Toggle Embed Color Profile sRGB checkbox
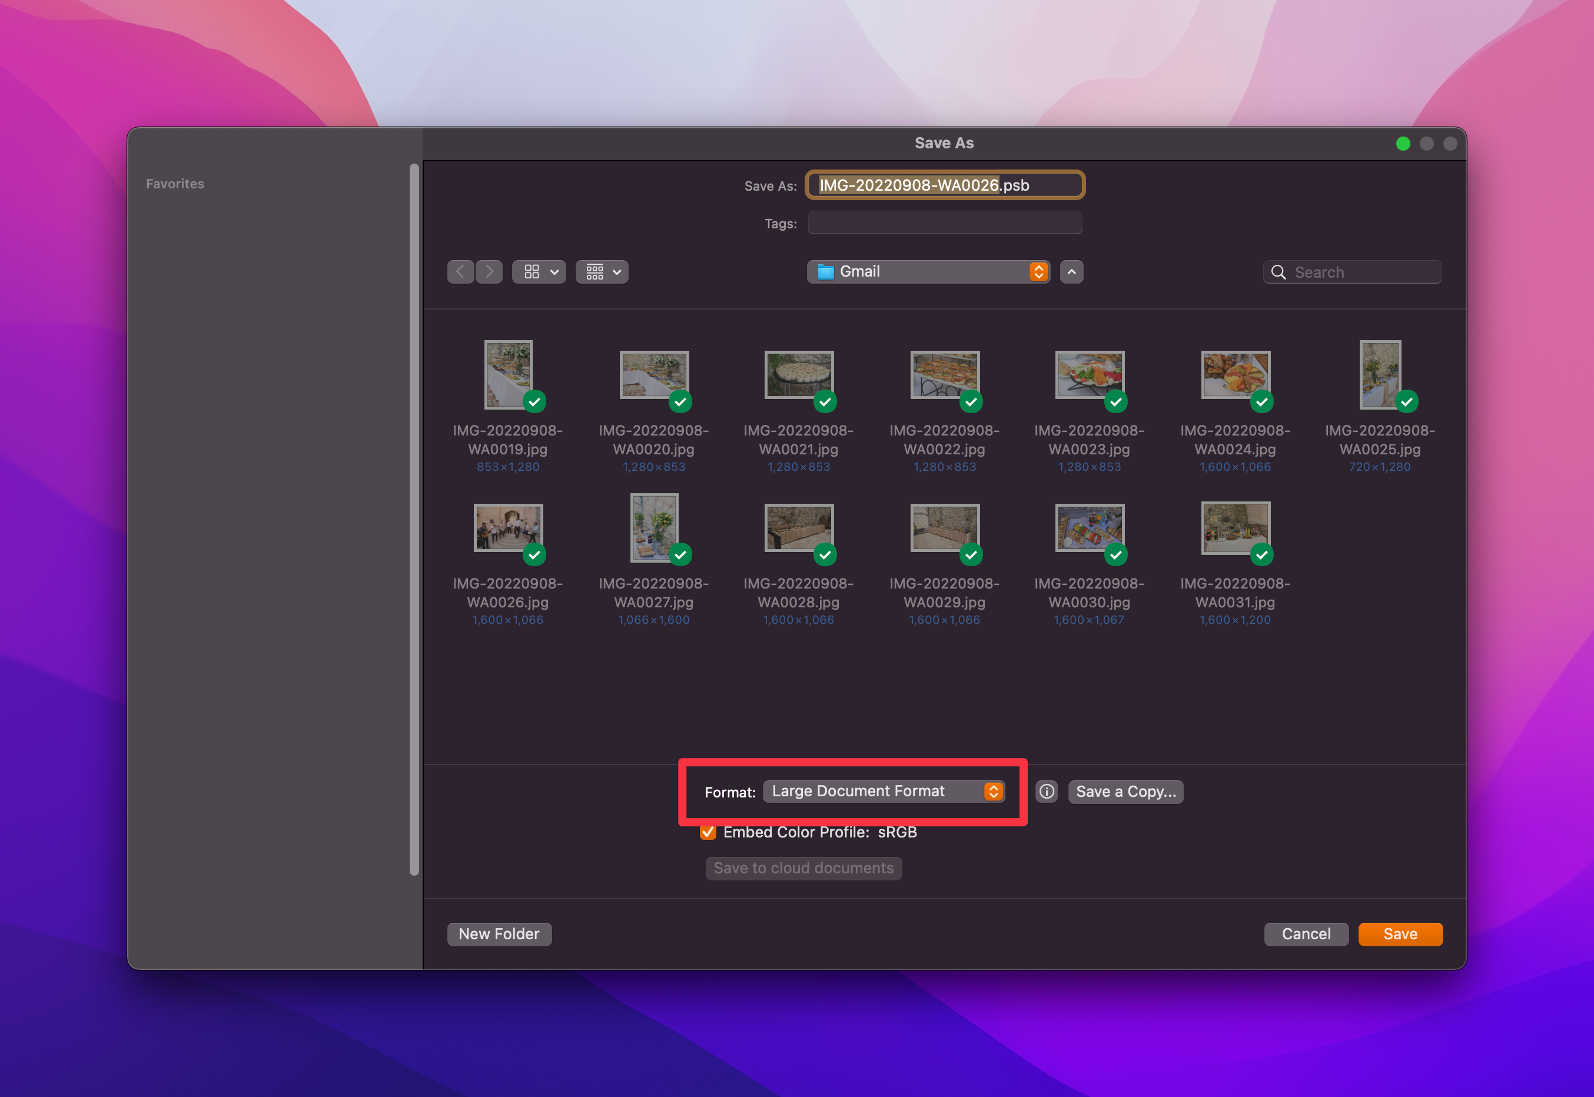 click(708, 832)
